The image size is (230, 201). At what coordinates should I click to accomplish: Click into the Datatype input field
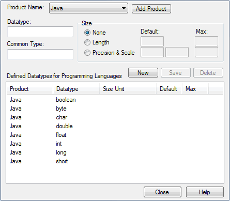[x=40, y=32]
